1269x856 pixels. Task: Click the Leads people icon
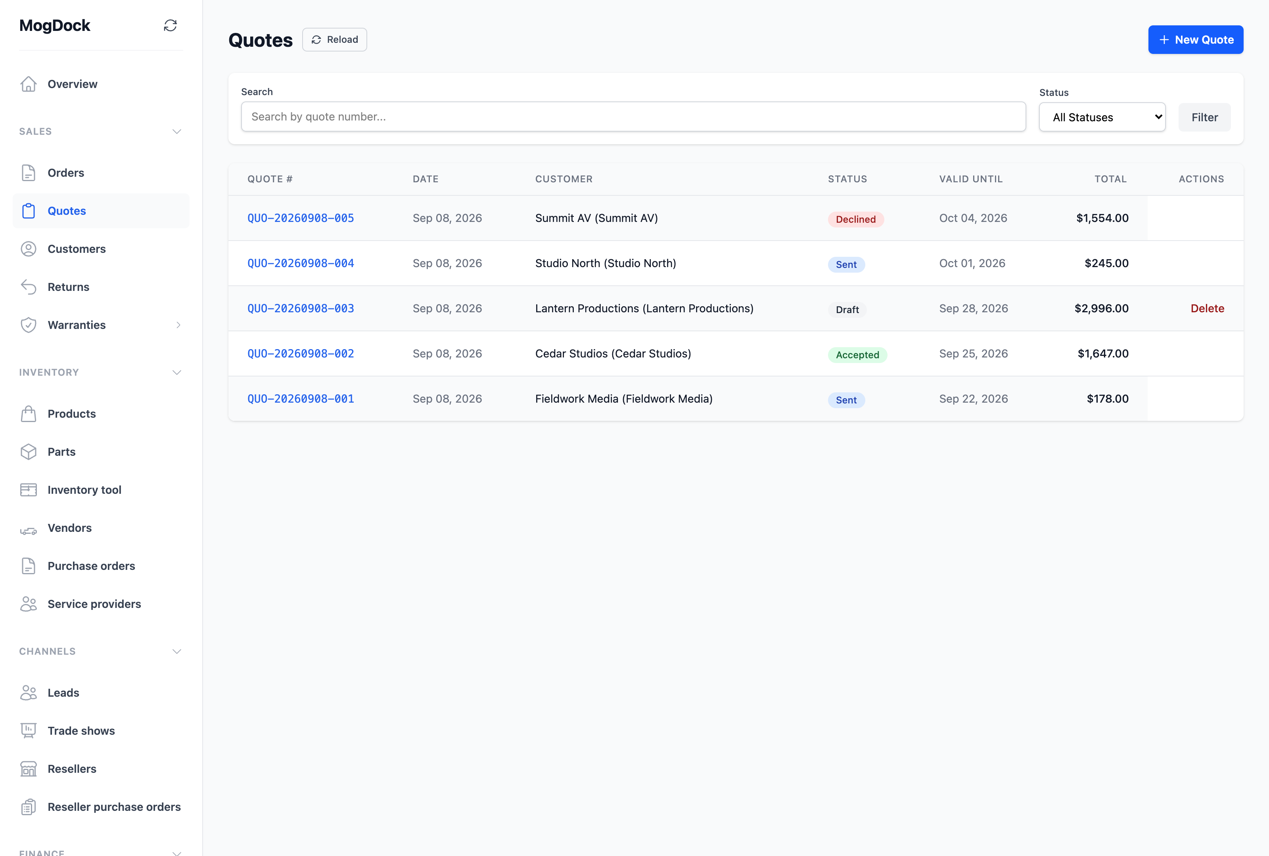point(29,693)
